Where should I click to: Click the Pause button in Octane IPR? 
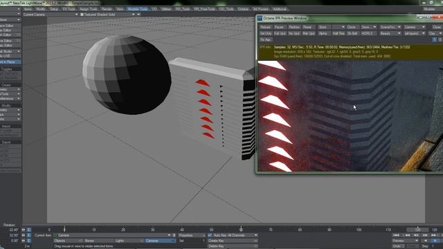pos(280,27)
